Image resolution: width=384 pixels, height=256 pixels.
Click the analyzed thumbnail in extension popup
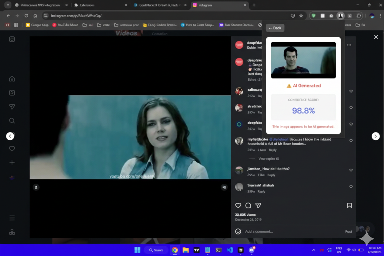point(303,60)
